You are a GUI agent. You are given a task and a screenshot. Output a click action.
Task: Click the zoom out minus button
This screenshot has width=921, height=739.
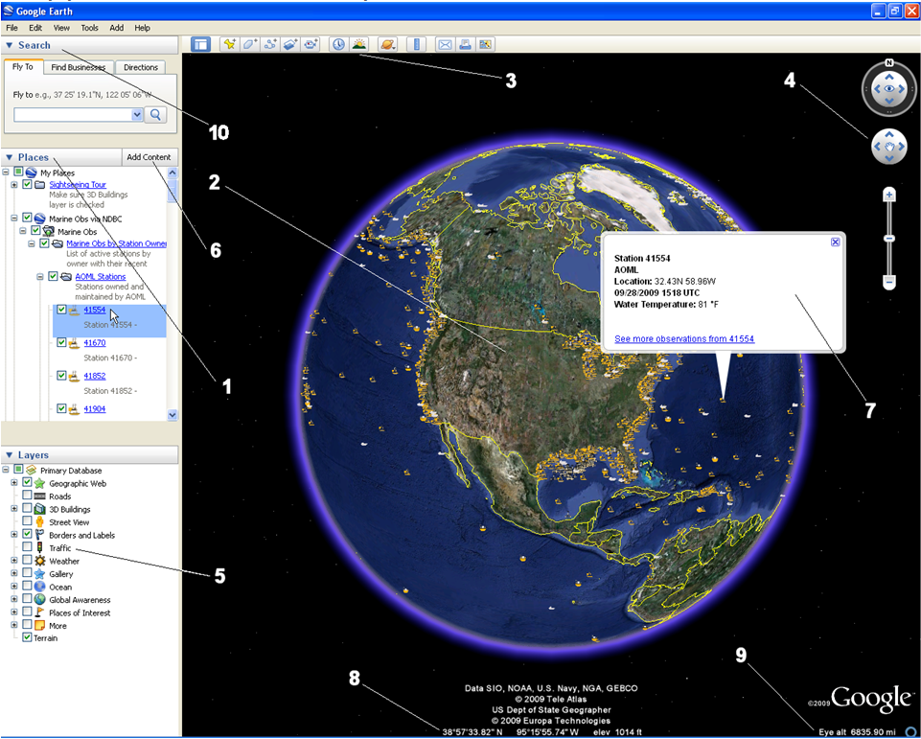click(x=889, y=283)
